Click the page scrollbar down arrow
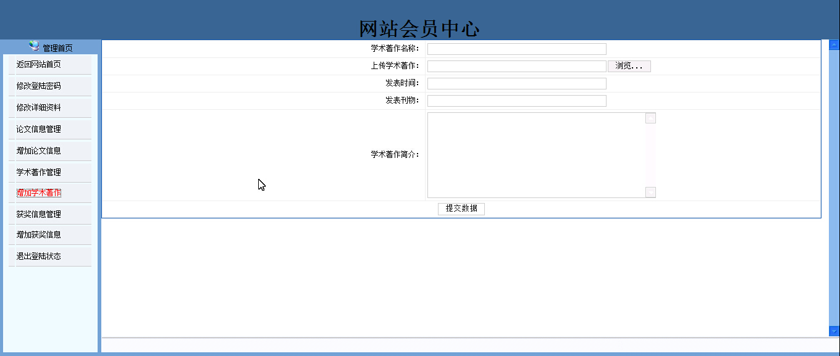The width and height of the screenshot is (840, 356). point(834,331)
